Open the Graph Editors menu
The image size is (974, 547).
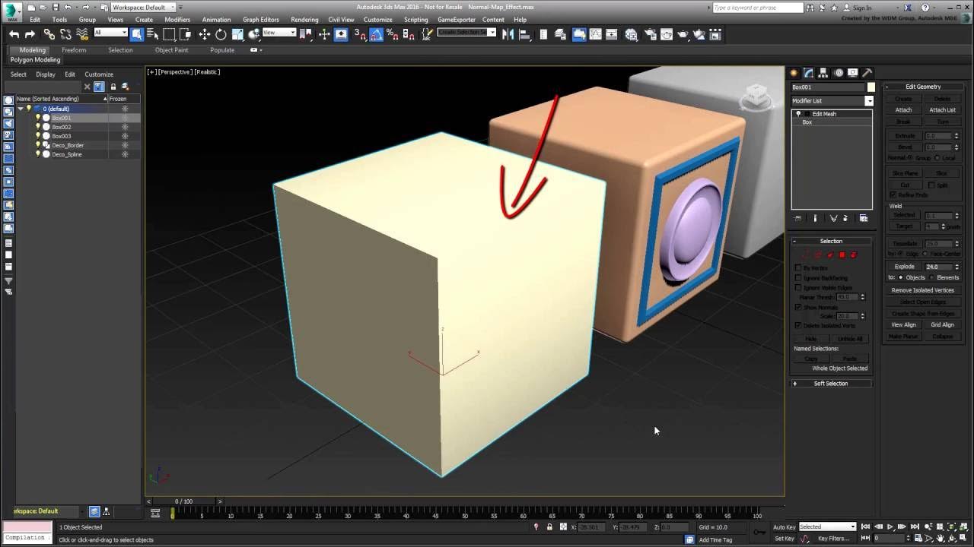click(x=261, y=20)
